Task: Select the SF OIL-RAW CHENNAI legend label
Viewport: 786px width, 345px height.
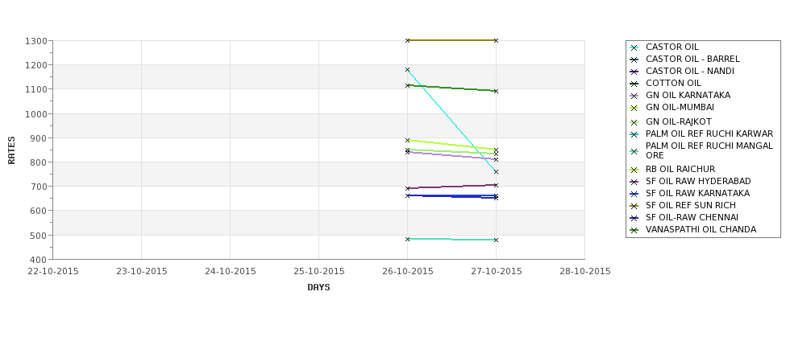Action: [692, 217]
